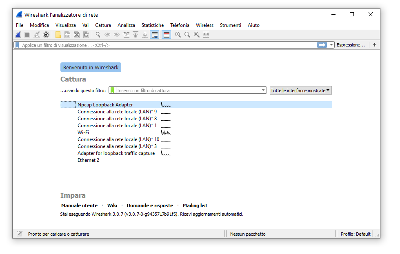Go to next packet arrow icon
The image size is (400, 254).
(117, 35)
